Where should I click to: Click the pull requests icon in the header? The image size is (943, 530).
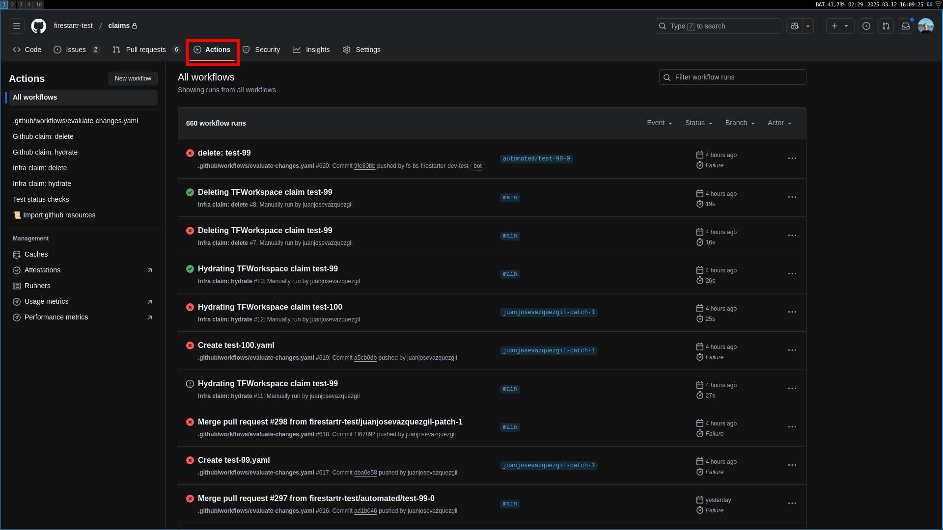click(x=886, y=26)
